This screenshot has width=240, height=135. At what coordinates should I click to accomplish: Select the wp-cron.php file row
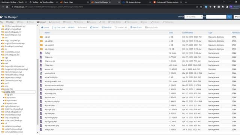pos(139,97)
